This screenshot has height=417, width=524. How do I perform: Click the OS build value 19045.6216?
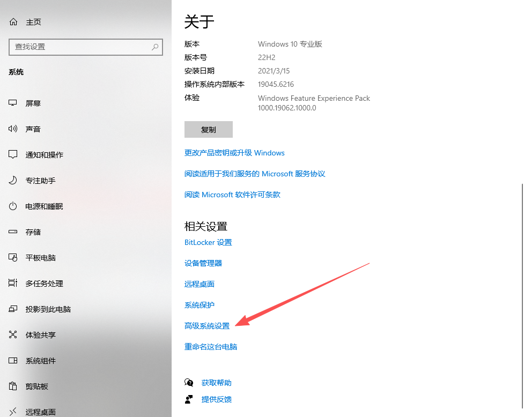pos(276,84)
